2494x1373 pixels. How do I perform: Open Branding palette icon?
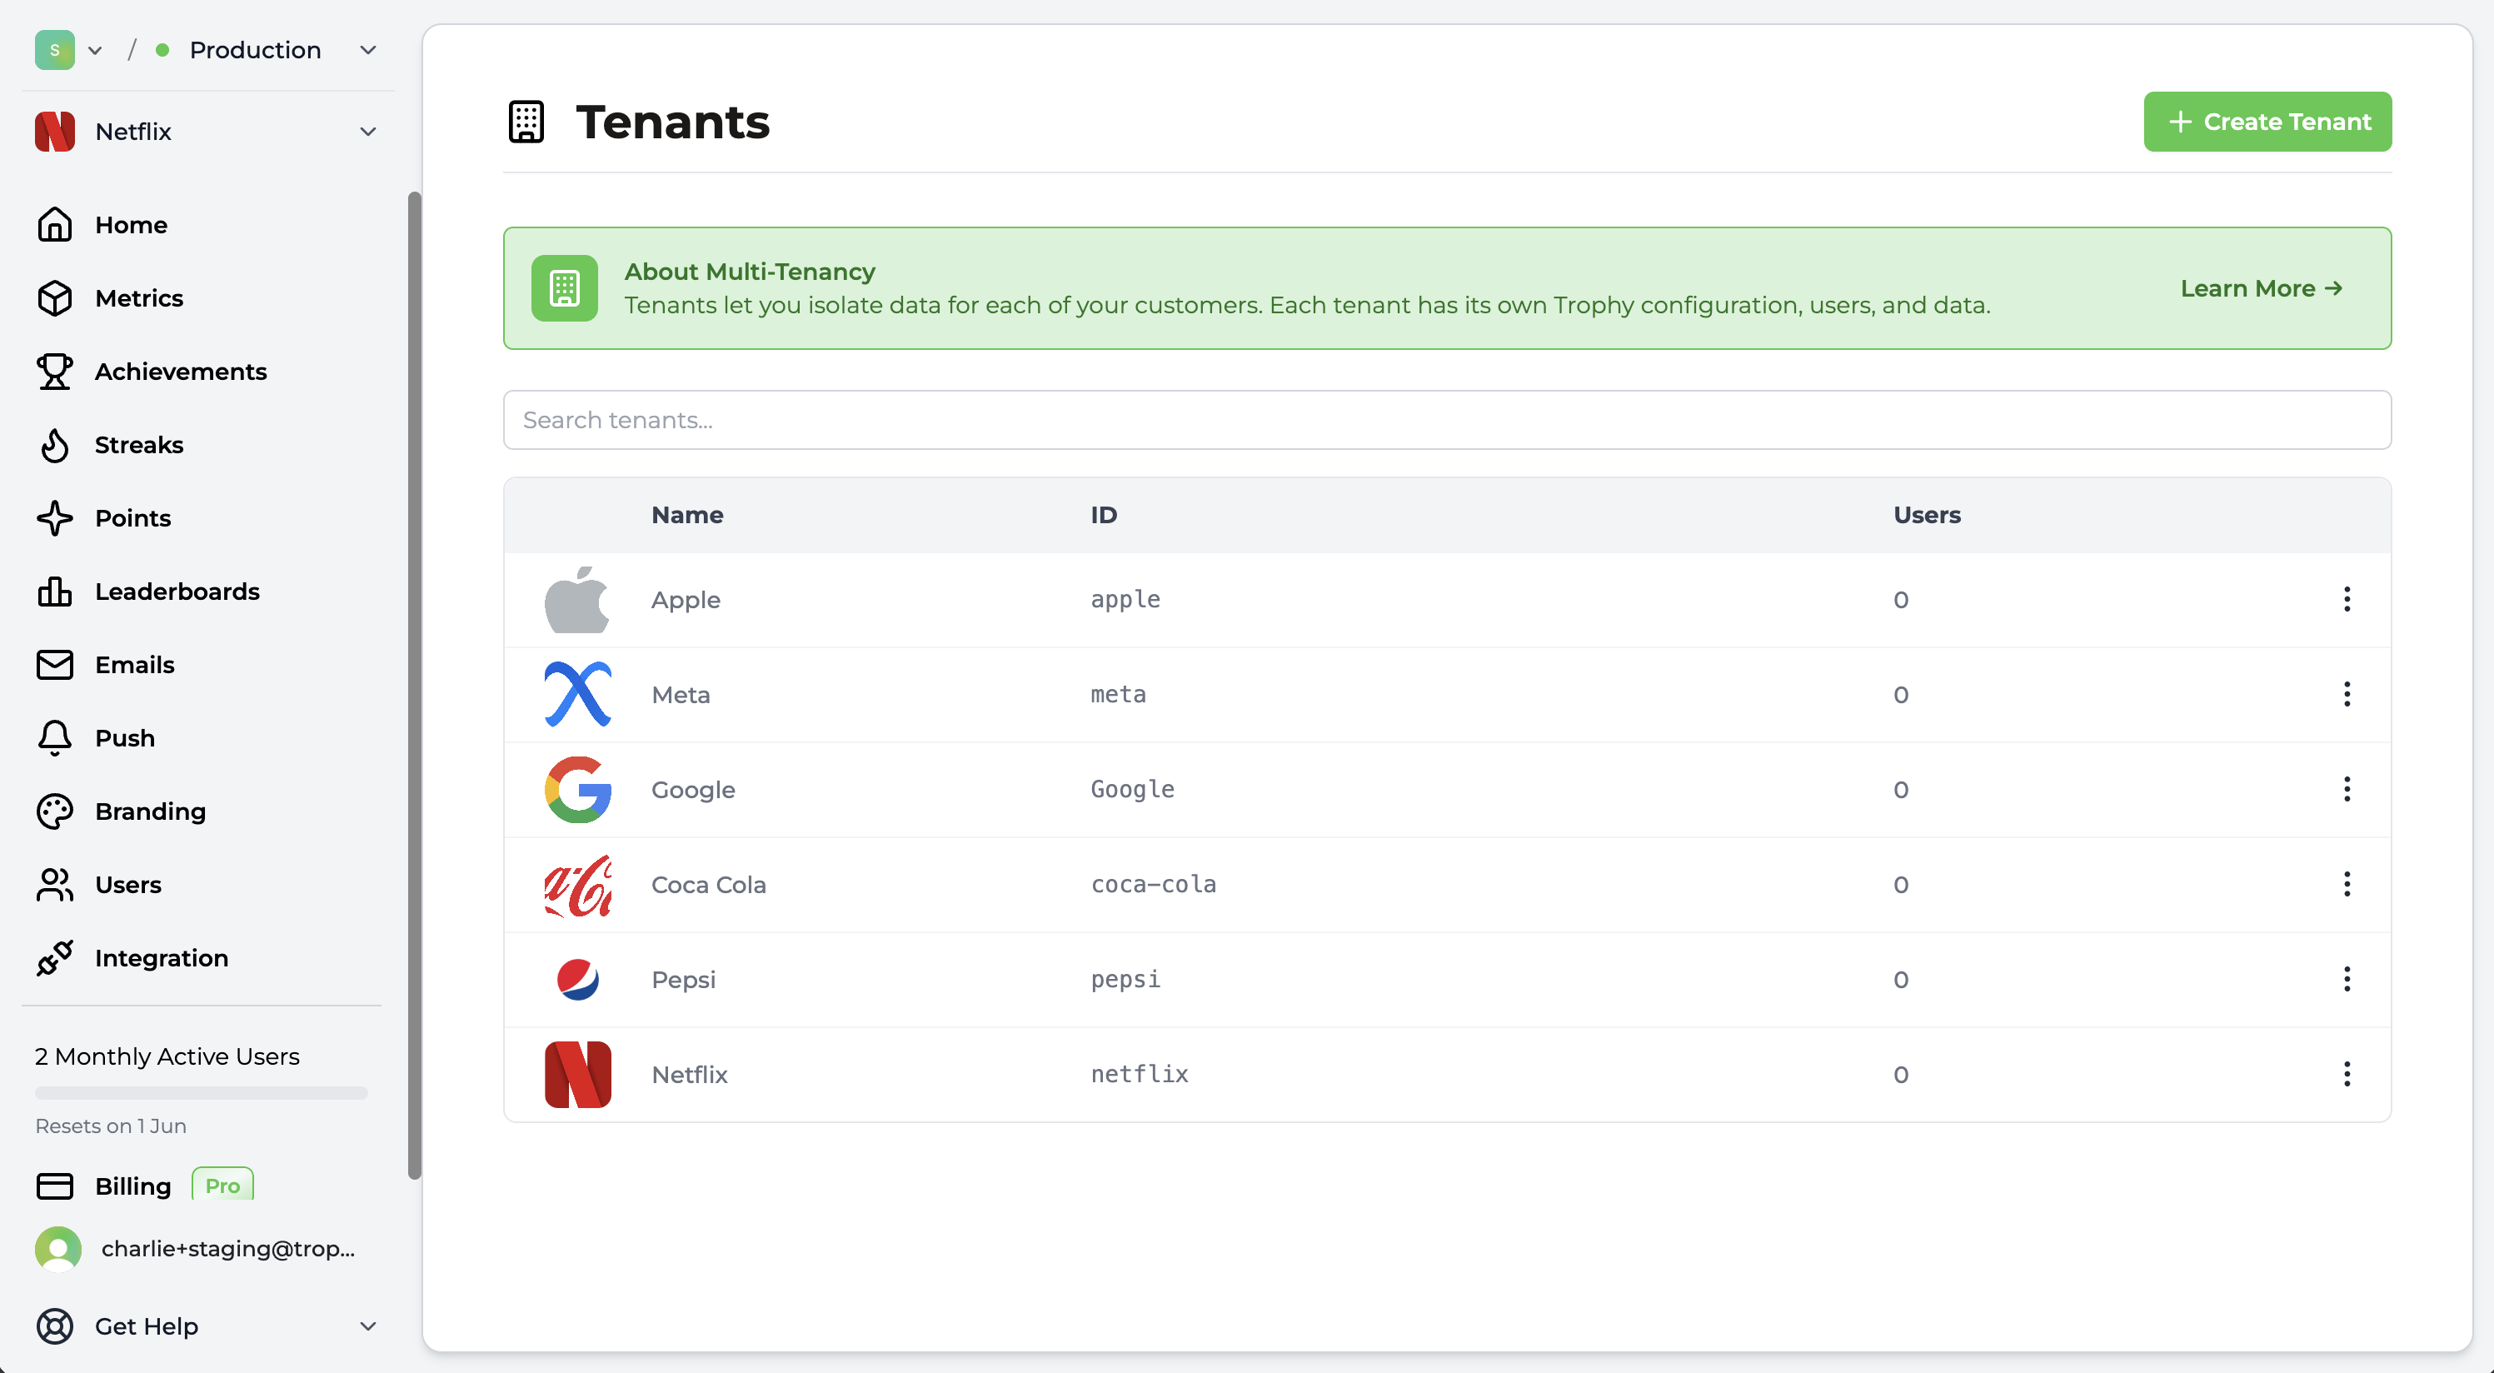pos(54,811)
